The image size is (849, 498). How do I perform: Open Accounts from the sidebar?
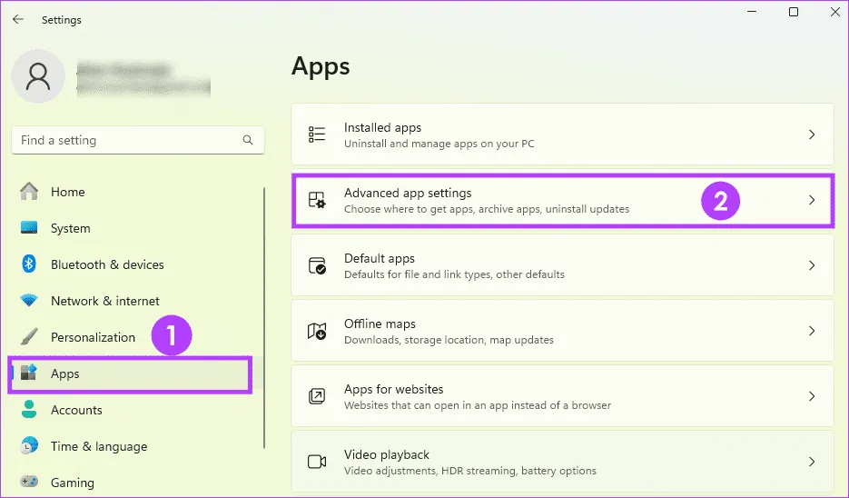coord(76,410)
